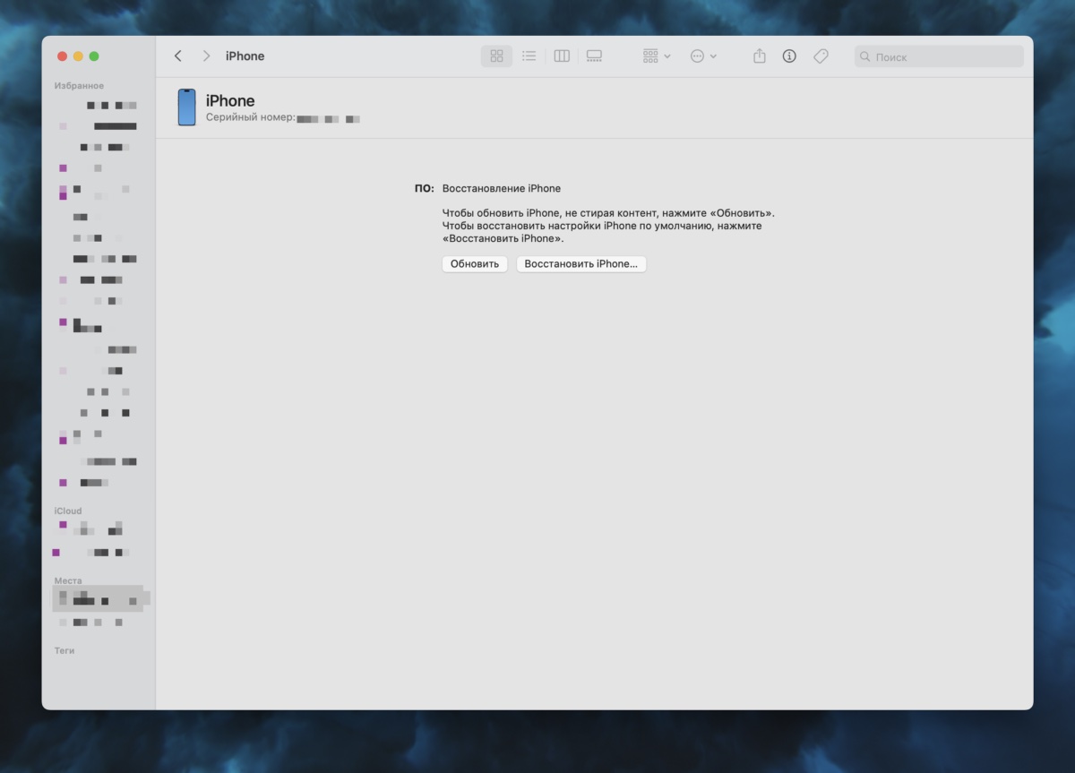Click the Восстановить iPhone… button
Viewport: 1075px width, 773px height.
581,264
